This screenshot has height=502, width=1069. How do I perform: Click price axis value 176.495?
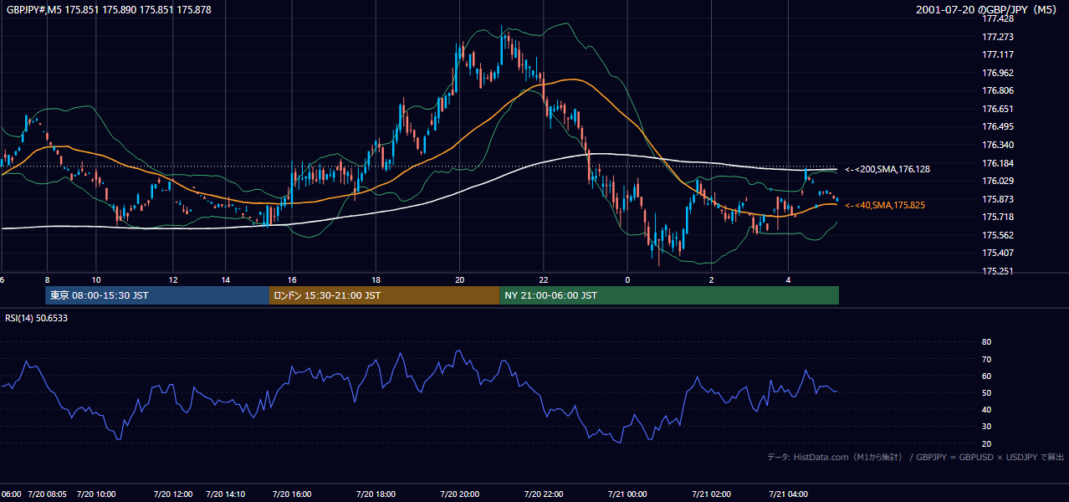999,126
